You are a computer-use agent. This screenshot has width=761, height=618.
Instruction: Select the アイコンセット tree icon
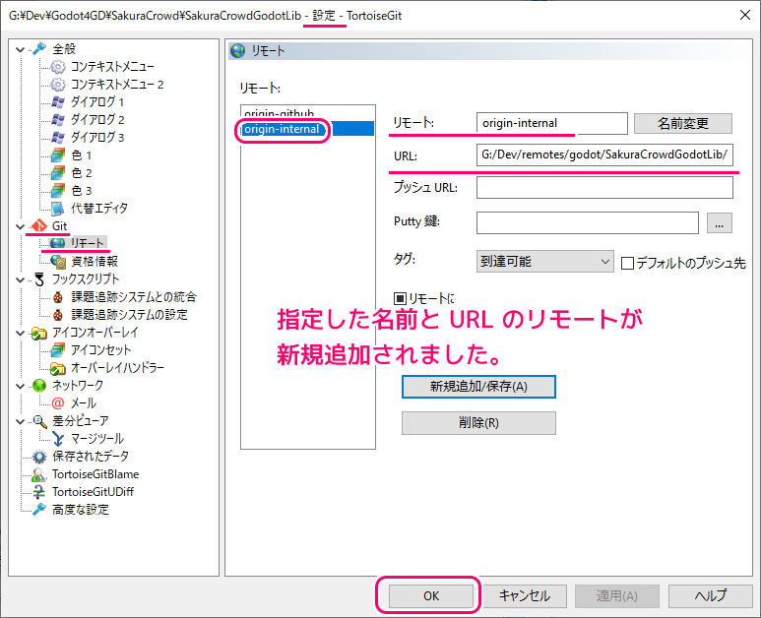pos(58,349)
